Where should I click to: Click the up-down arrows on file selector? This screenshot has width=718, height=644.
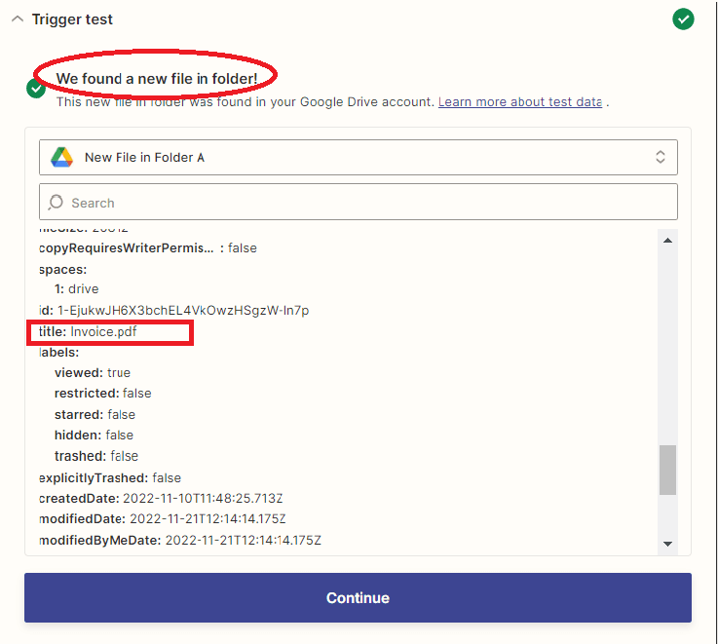pos(660,157)
